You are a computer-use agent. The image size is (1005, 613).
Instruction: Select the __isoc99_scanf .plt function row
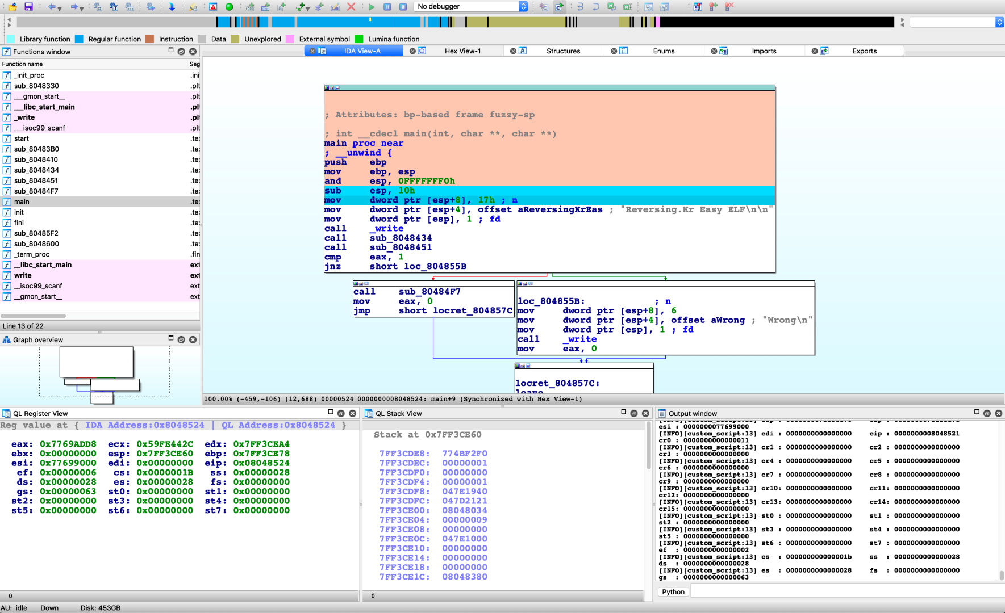100,128
